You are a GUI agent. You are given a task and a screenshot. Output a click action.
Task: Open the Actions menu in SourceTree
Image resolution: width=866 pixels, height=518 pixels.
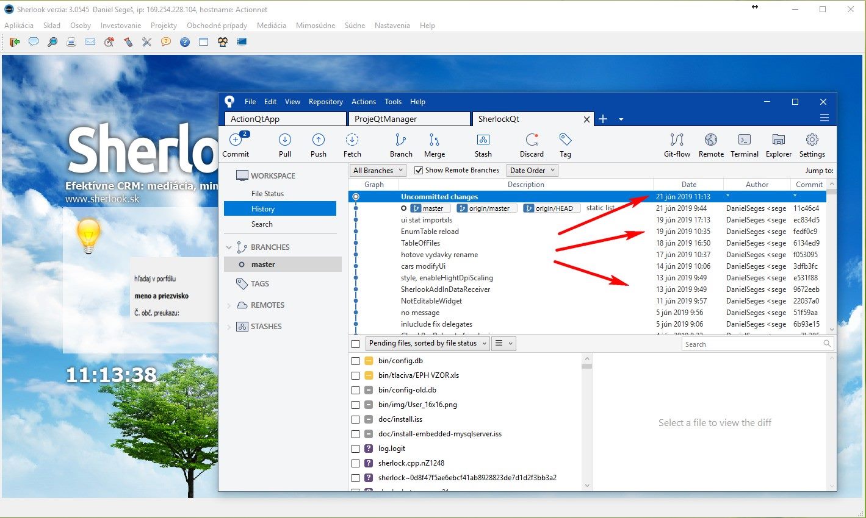(364, 102)
